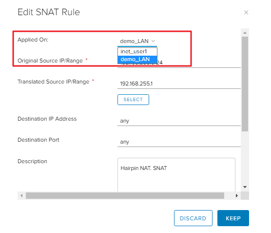Click the vertical scrollbar up arrow
The image size is (271, 233).
(245, 33)
